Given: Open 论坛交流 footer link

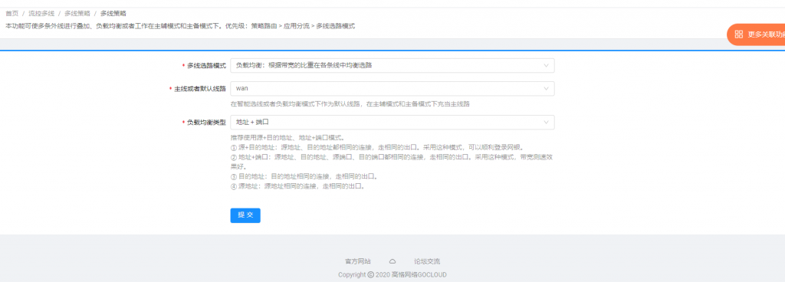Looking at the screenshot, I should pyautogui.click(x=427, y=261).
